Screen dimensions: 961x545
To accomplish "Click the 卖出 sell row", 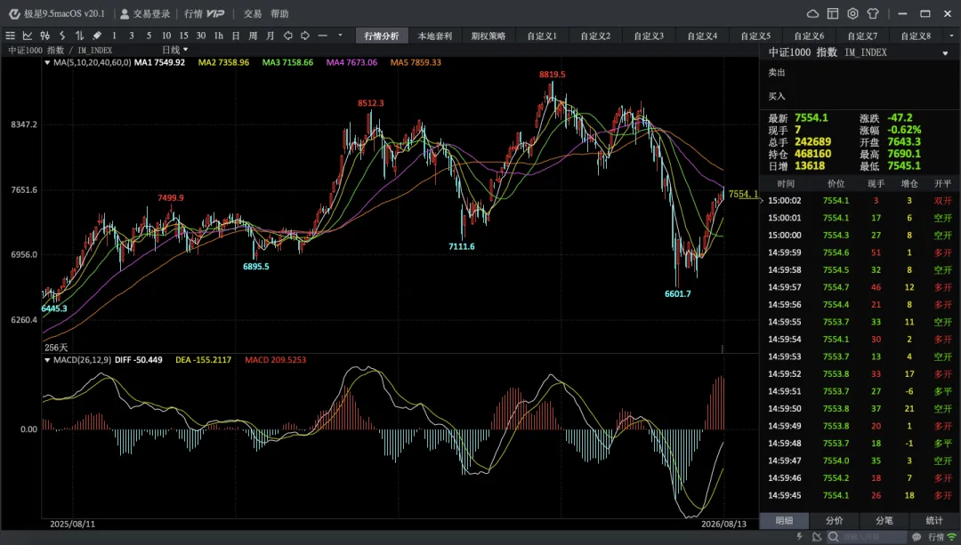I will pos(860,72).
